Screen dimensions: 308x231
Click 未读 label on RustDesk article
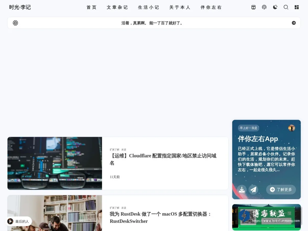click(x=124, y=208)
